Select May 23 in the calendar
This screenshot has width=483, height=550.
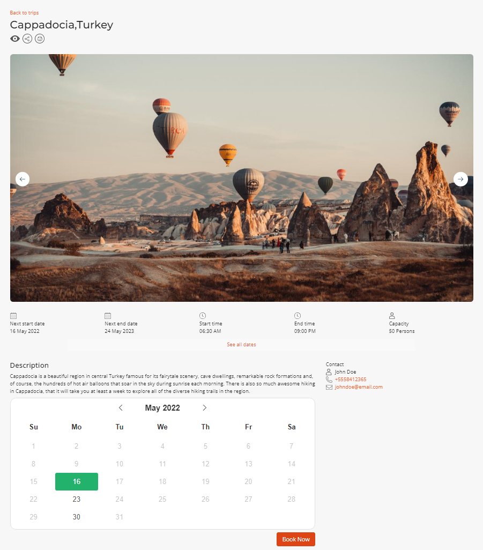point(77,499)
